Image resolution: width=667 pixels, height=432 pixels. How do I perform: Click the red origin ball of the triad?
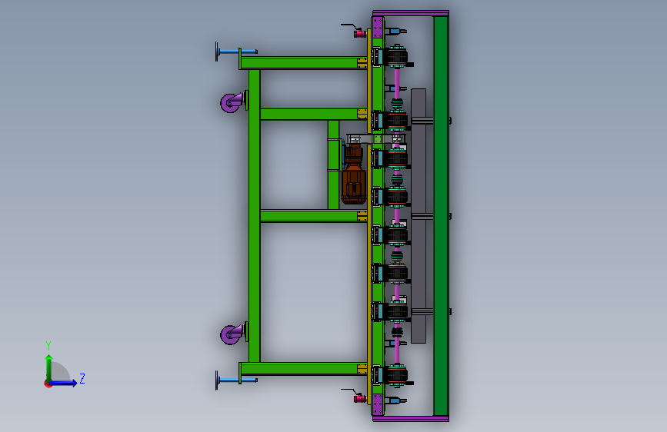[48, 384]
